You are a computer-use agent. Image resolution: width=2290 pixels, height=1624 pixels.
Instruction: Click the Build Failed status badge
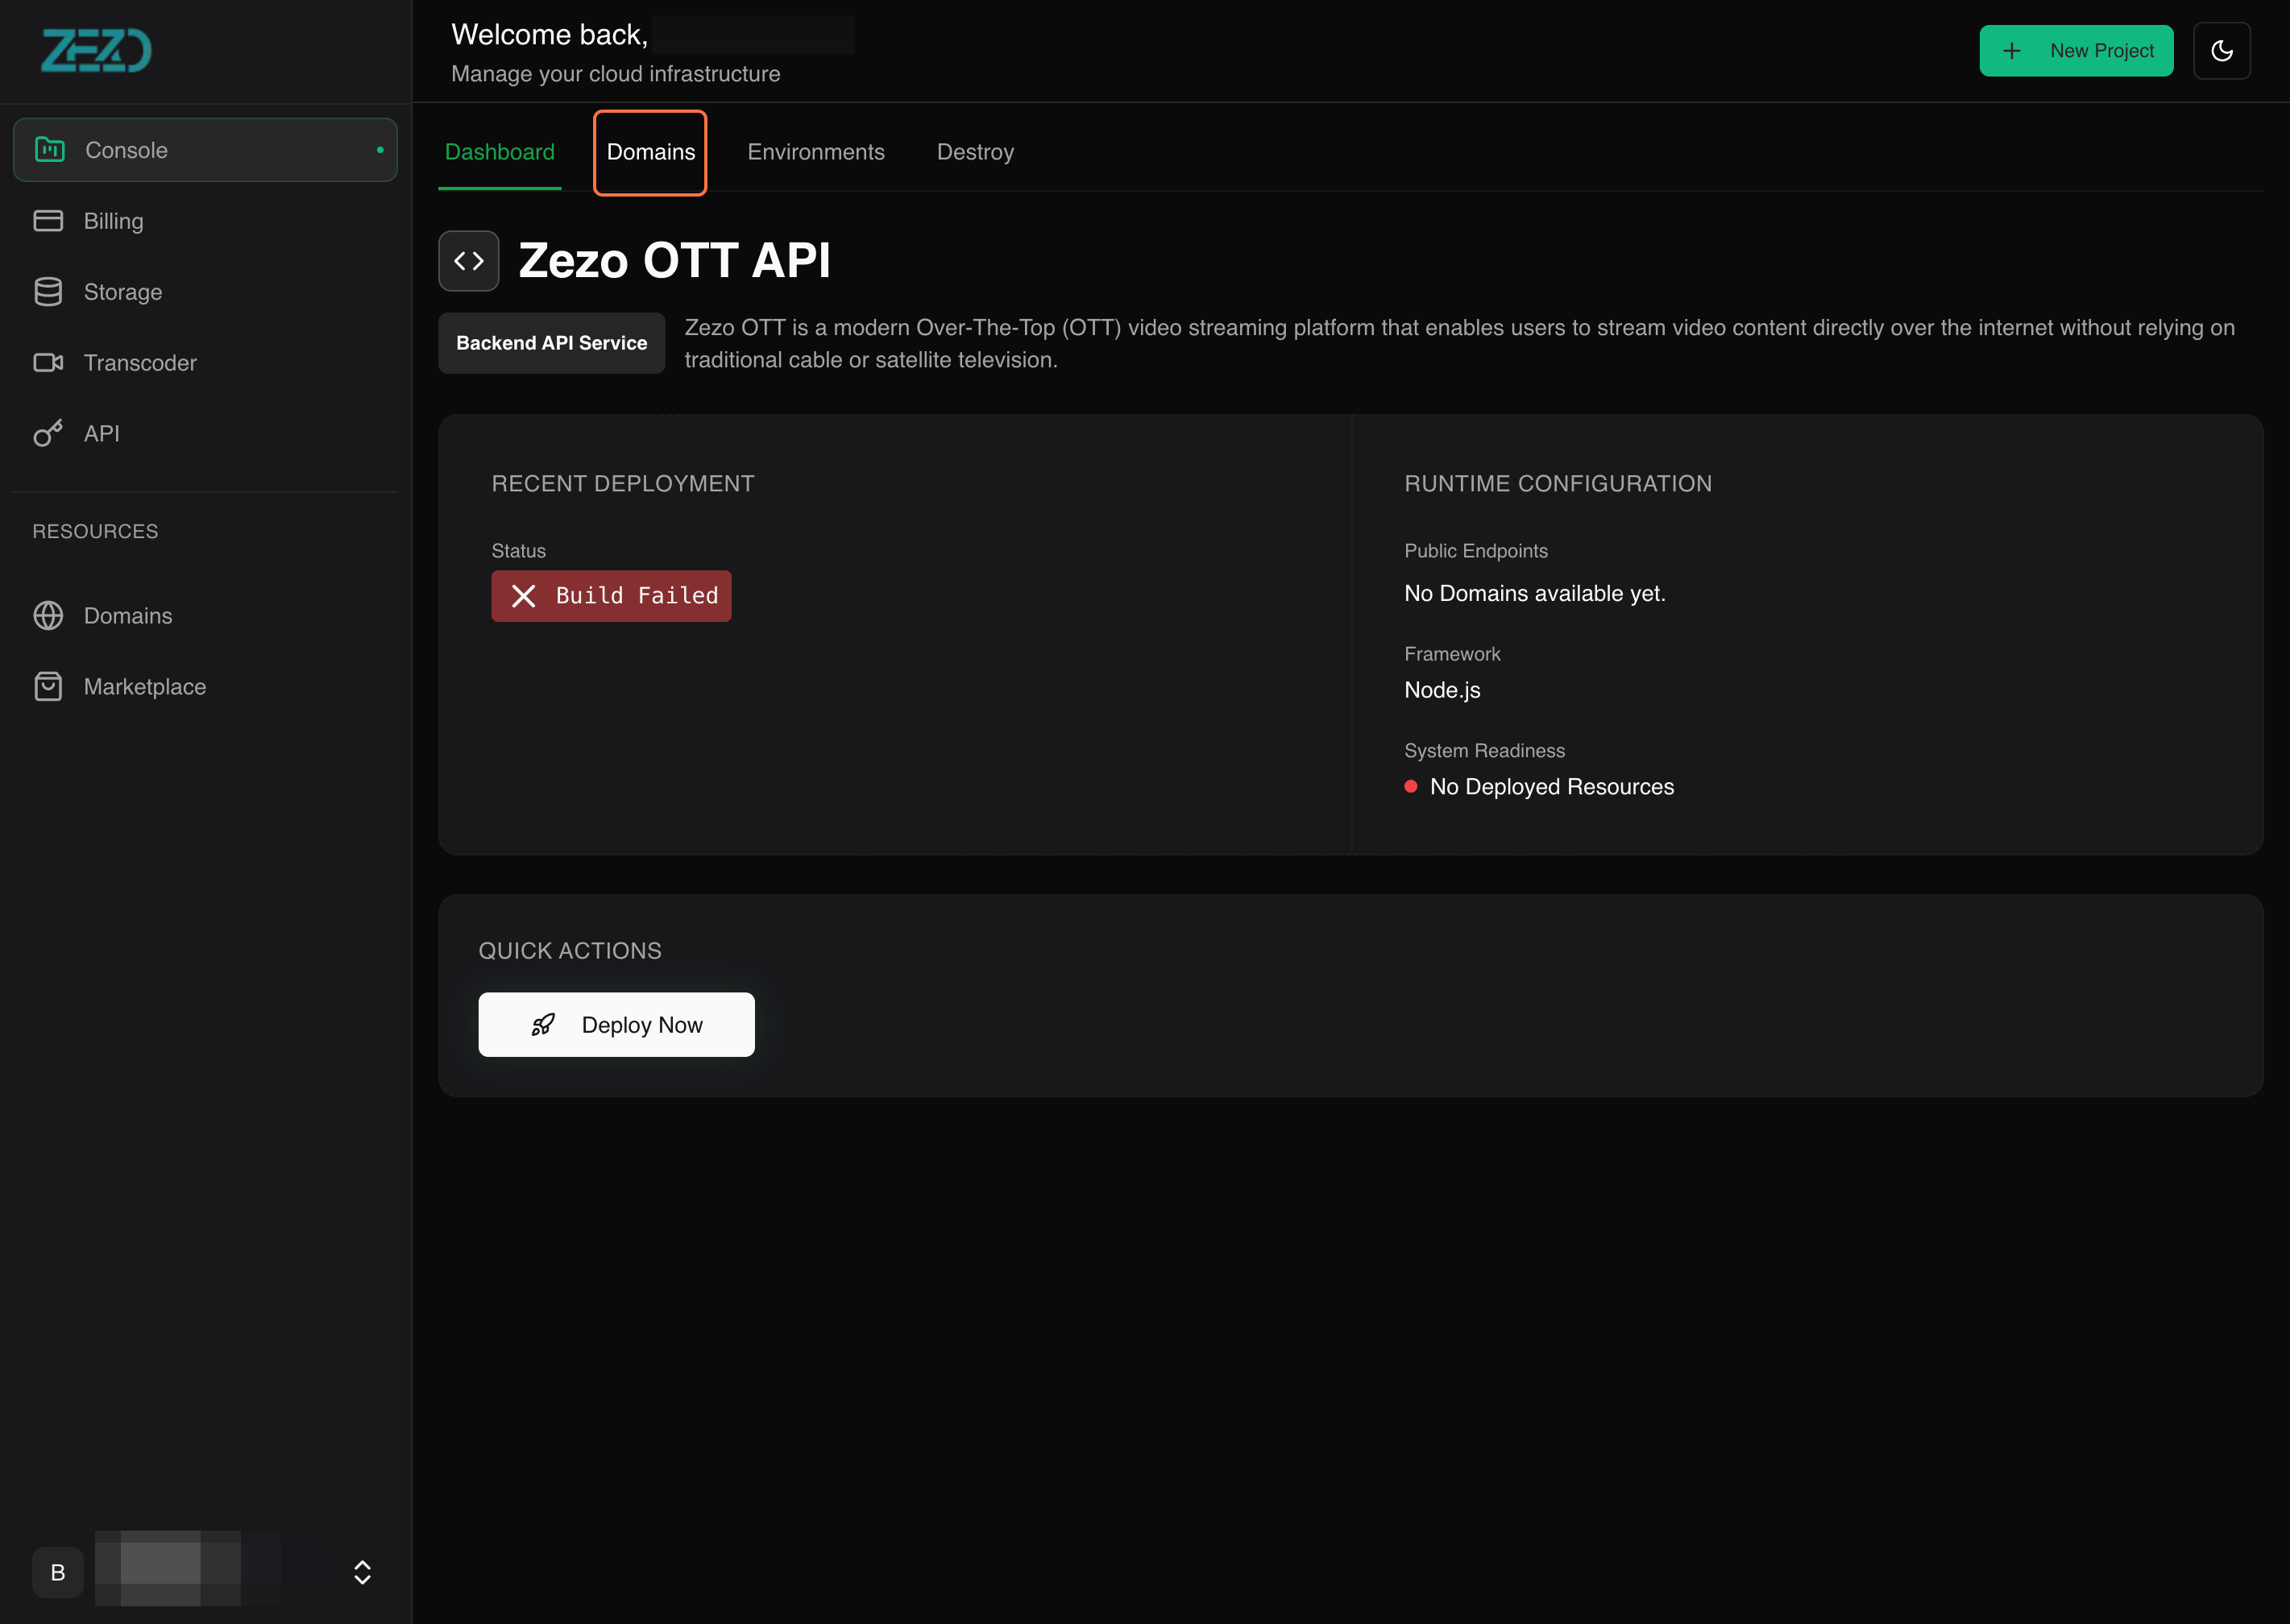coord(611,596)
